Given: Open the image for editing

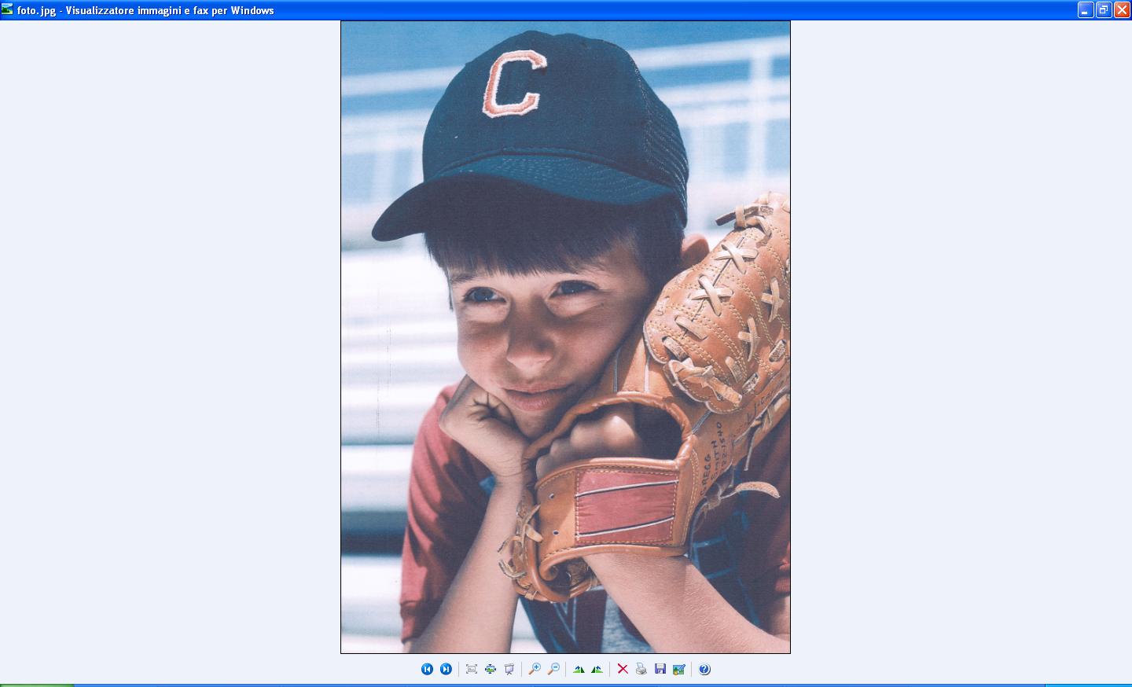Looking at the screenshot, I should click(x=679, y=669).
